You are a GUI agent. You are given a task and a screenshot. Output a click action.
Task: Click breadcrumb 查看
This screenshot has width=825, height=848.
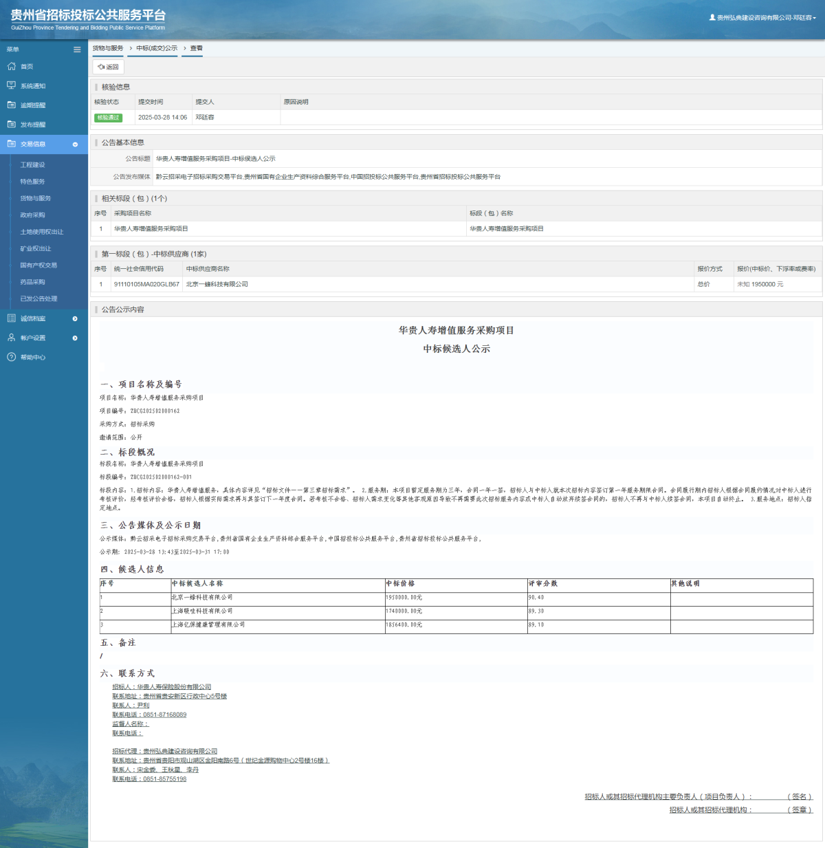click(197, 48)
